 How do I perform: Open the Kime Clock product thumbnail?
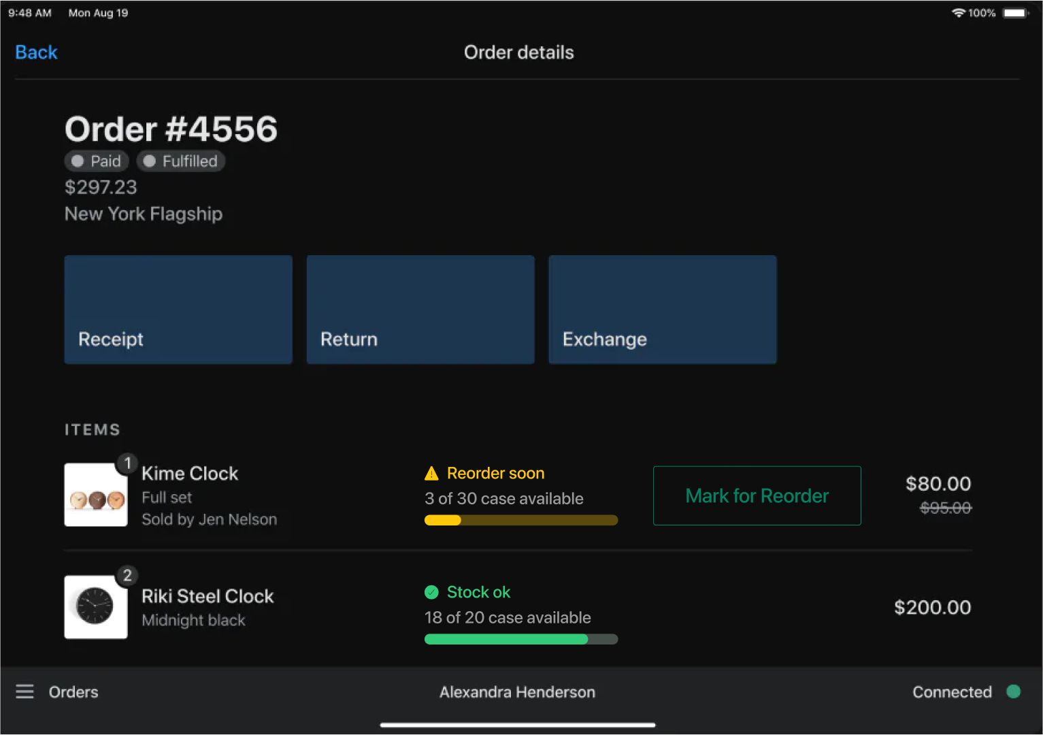click(95, 495)
